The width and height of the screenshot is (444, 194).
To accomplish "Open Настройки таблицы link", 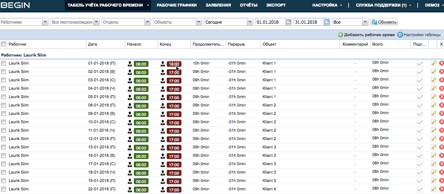I will (422, 35).
